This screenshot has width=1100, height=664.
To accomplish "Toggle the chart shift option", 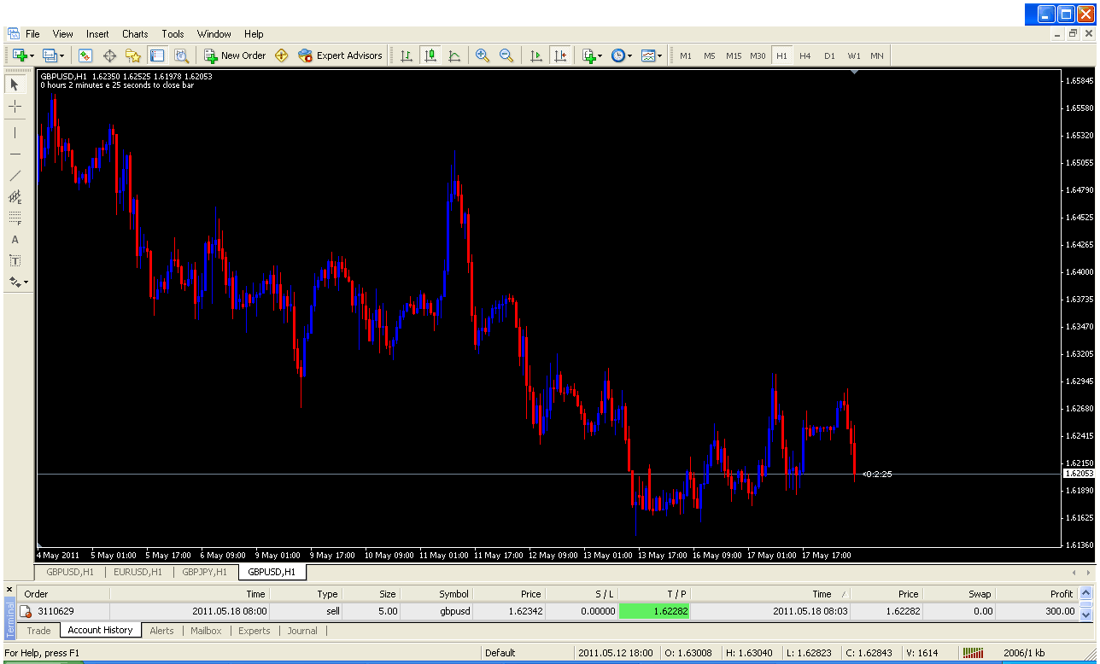I will coord(560,55).
